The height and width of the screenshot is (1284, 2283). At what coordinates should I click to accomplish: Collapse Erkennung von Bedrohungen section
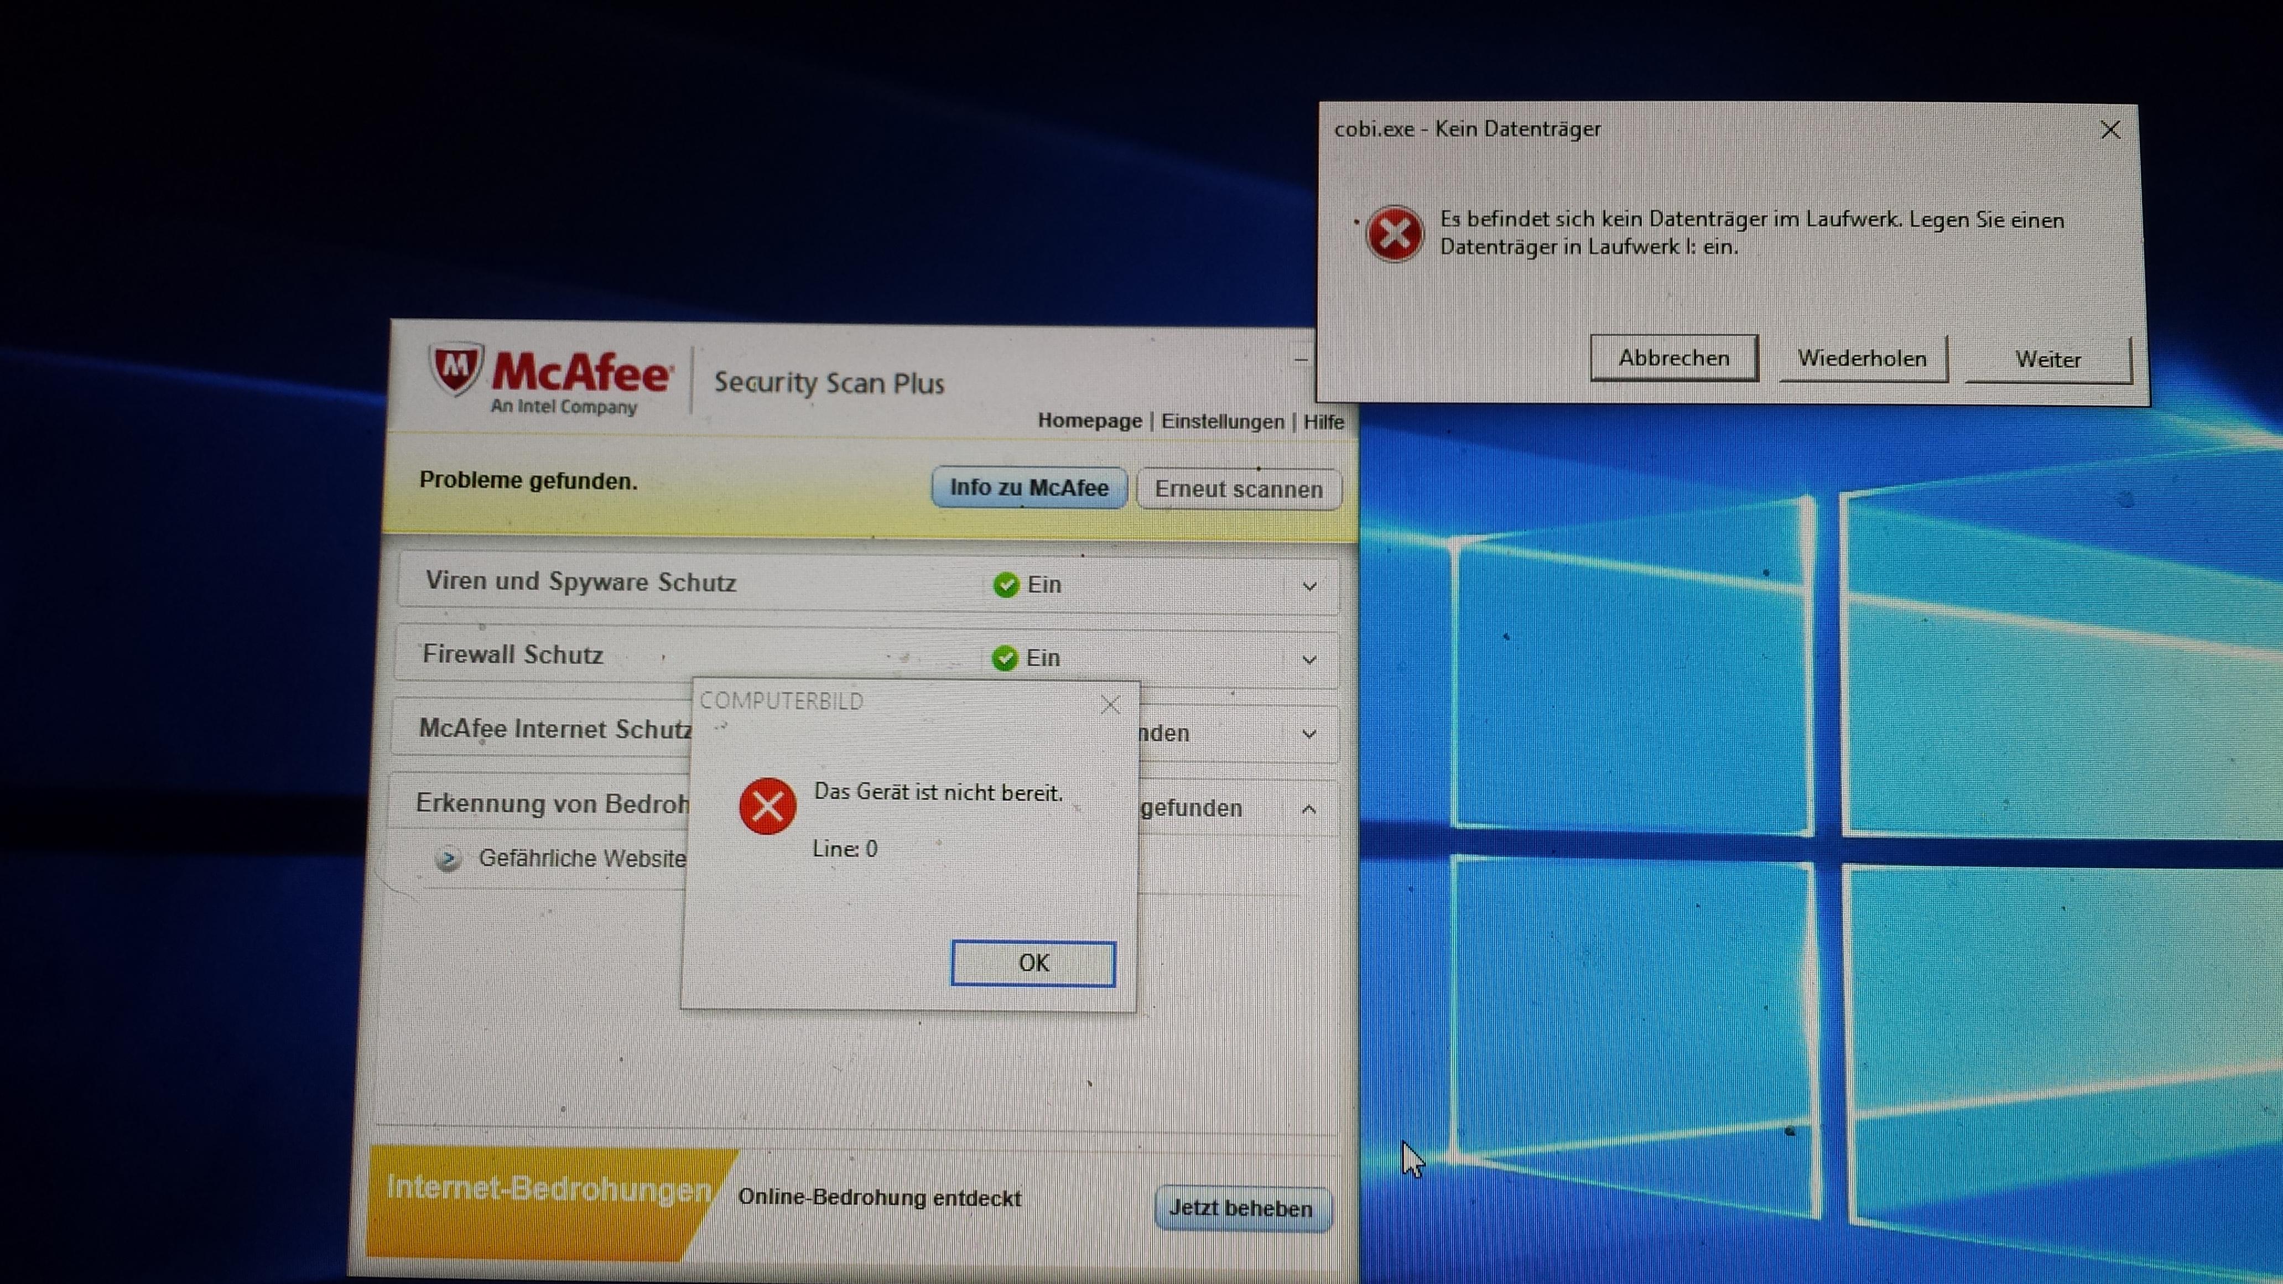[x=1309, y=809]
